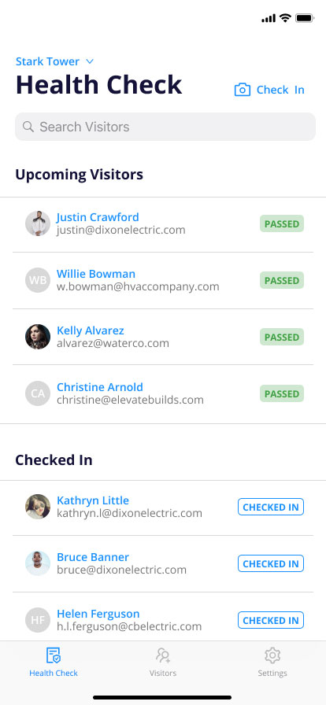Image resolution: width=326 pixels, height=705 pixels.
Task: Tap the Check In button
Action: click(x=269, y=90)
